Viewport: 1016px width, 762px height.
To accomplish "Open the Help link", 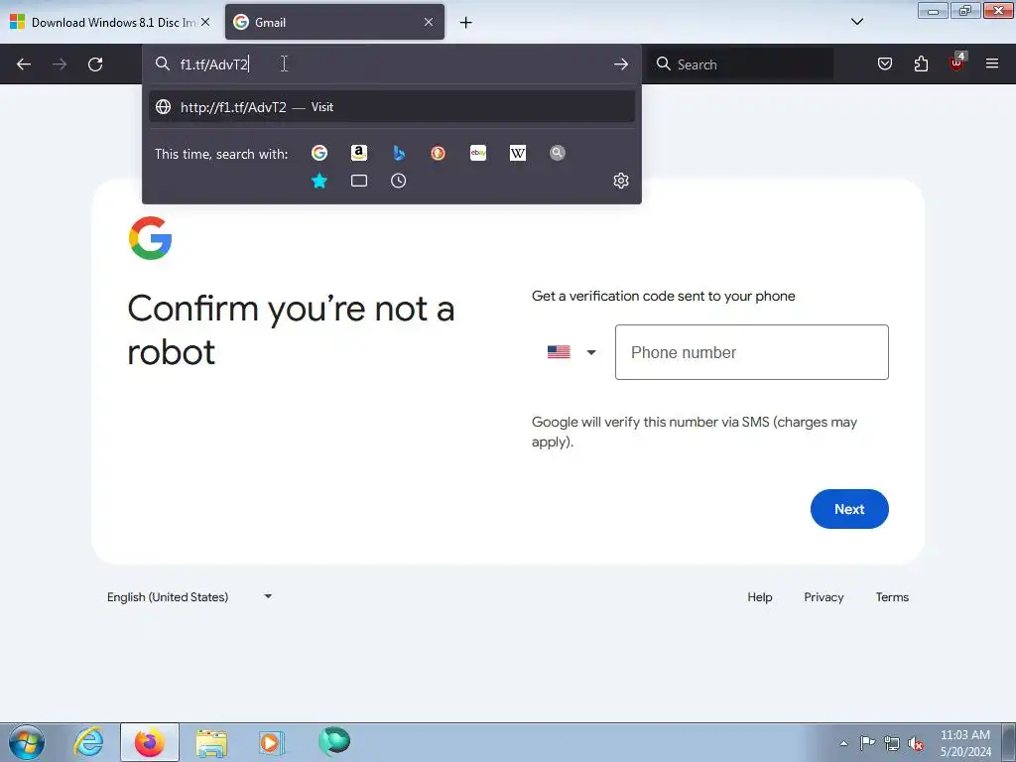I will click(x=759, y=596).
